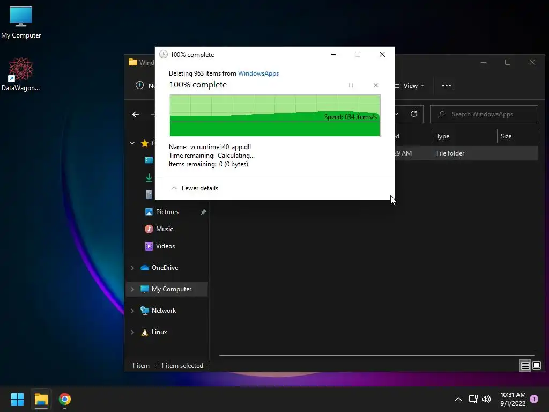Select My Computer in the sidebar
The height and width of the screenshot is (412, 549).
pos(166,289)
